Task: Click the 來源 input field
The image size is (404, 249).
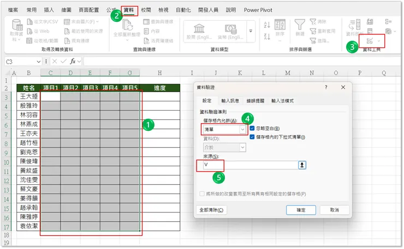Action: coord(251,165)
